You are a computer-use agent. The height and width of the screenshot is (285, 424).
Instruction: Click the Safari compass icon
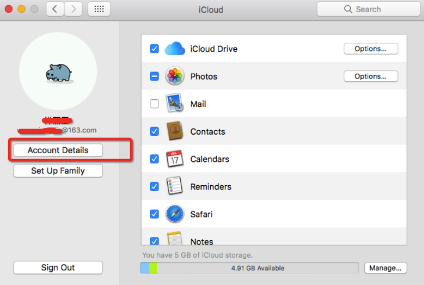coord(175,214)
